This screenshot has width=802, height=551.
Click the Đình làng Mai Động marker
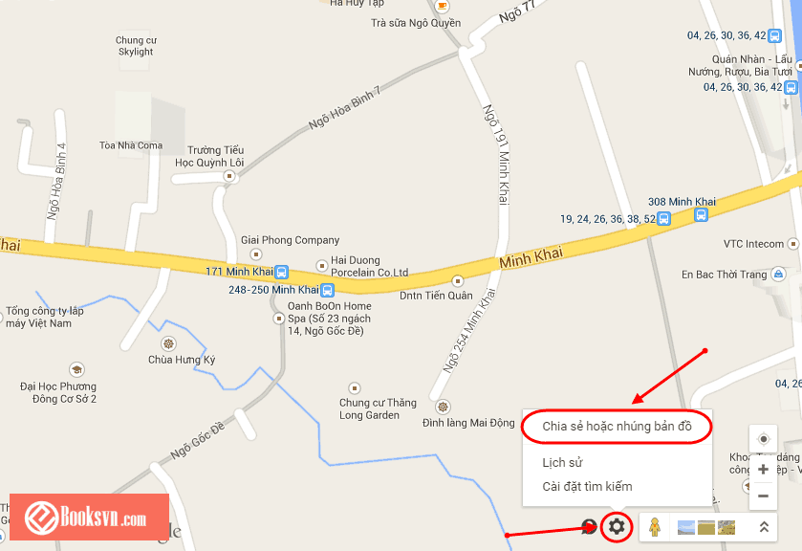point(443,408)
